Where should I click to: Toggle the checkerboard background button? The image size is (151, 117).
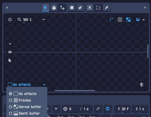pos(128,20)
